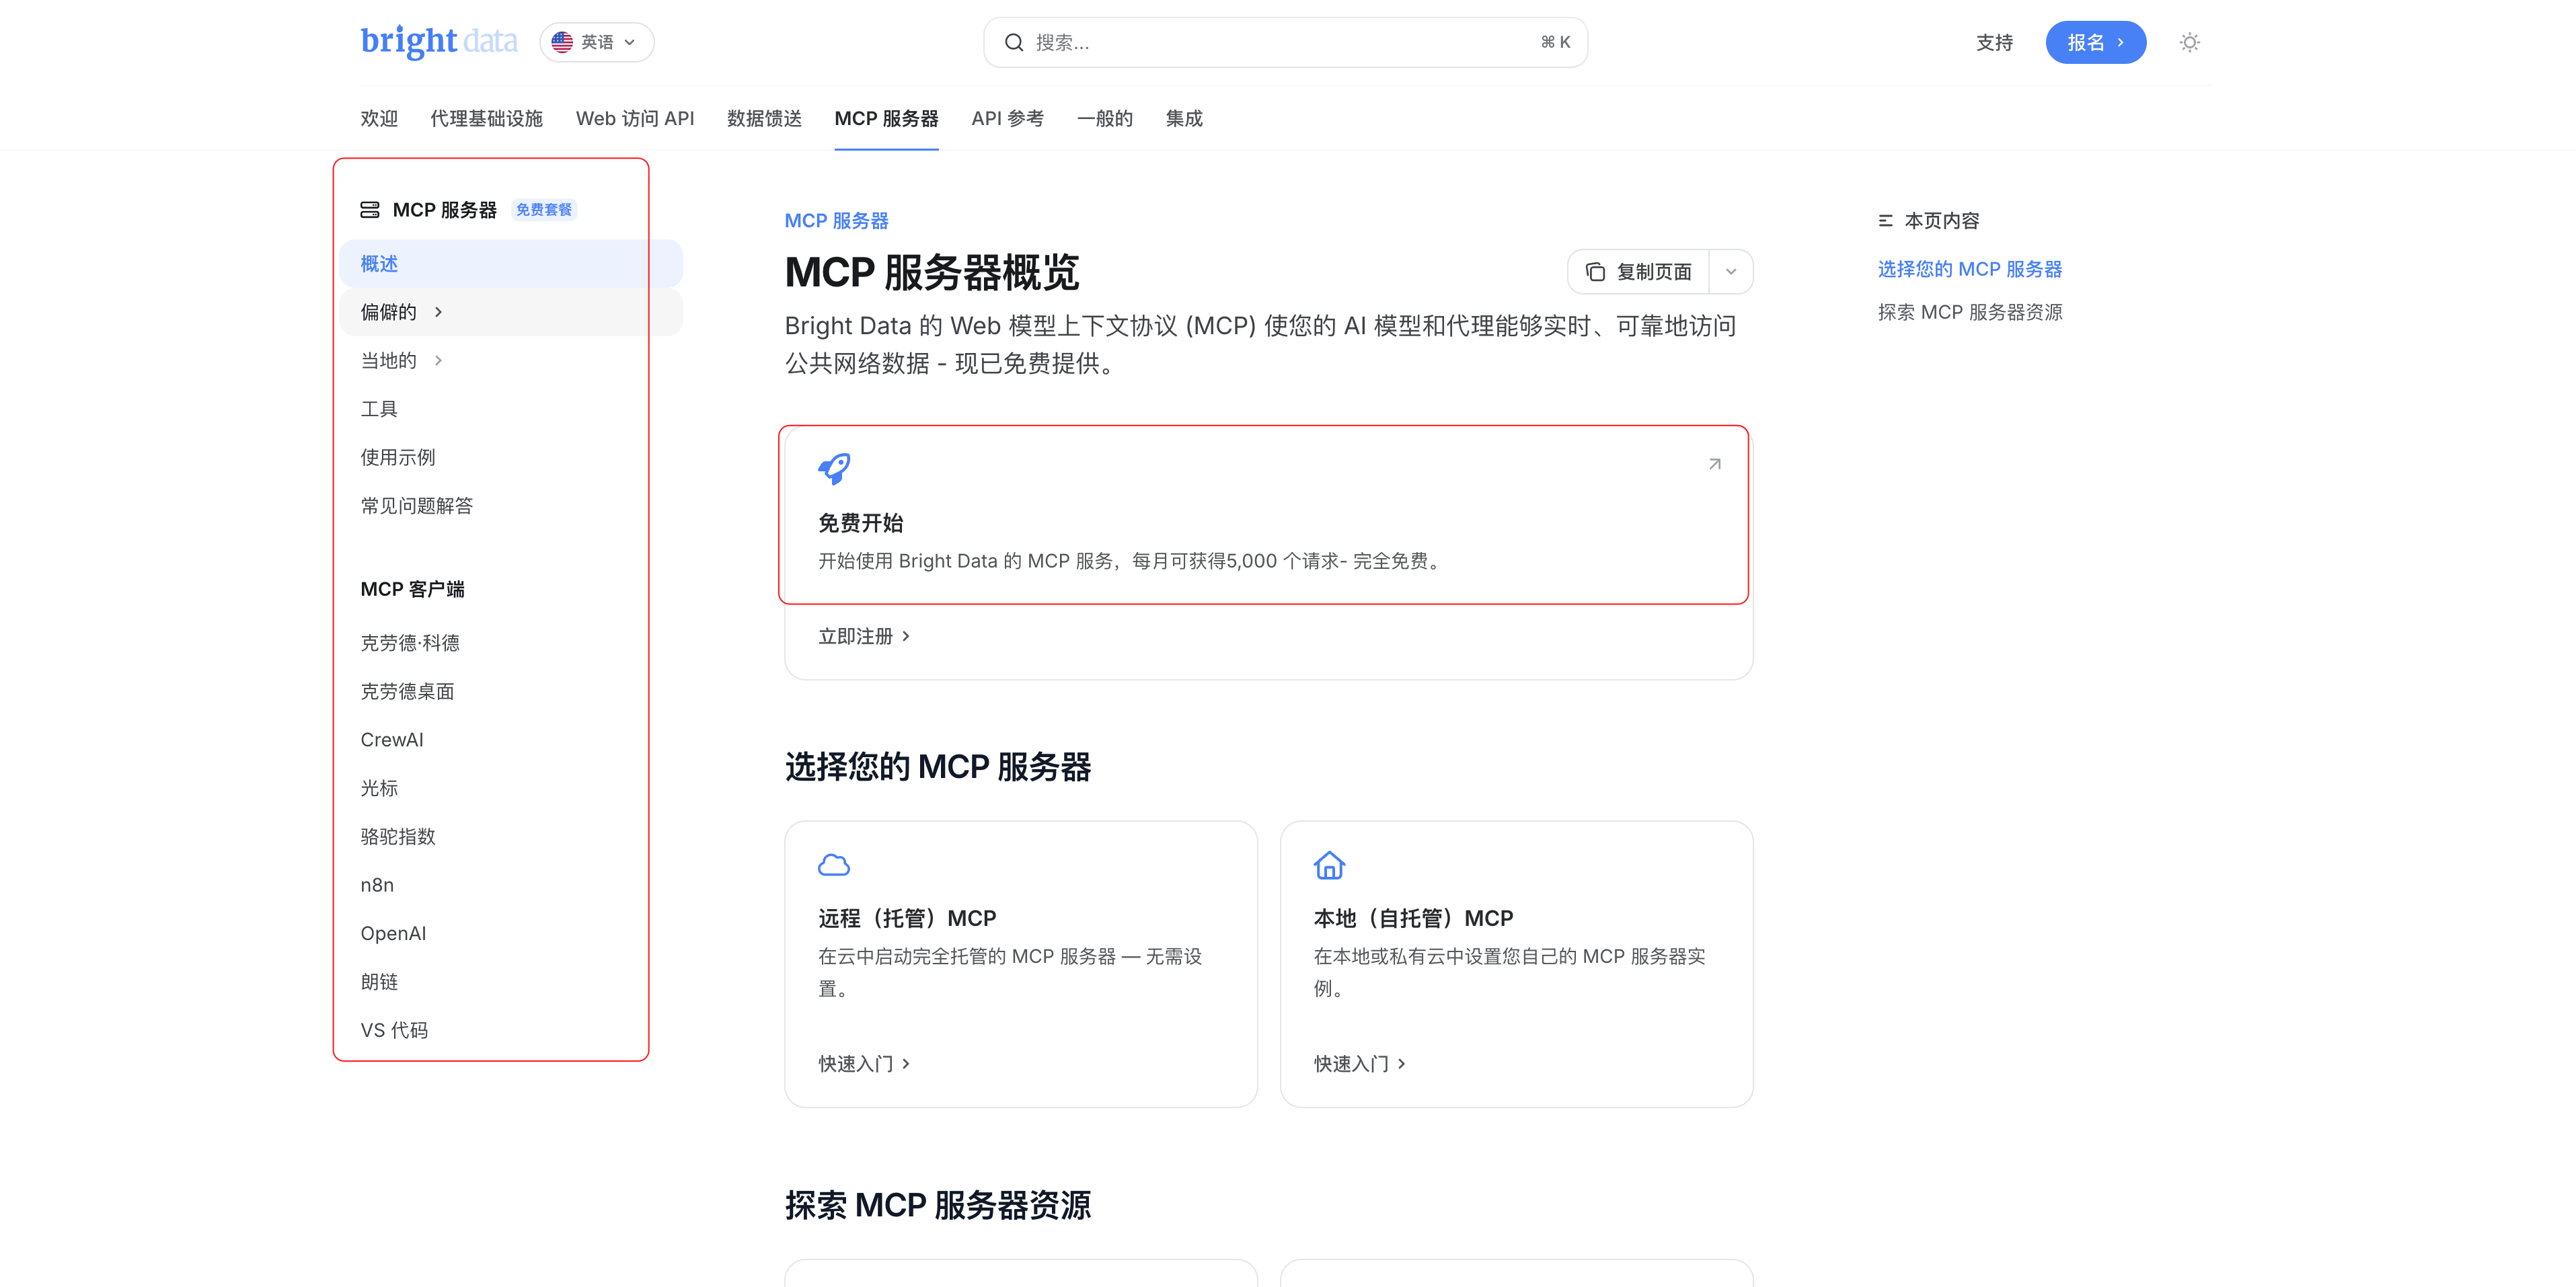Click the cloud icon on 远程 MCP card
Viewport: 2576px width, 1287px height.
click(834, 864)
